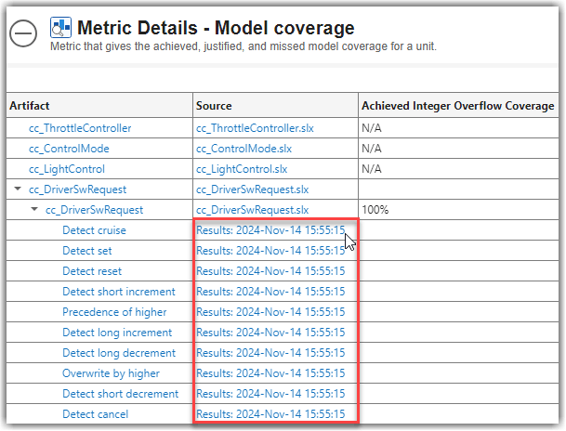Click Achieved Integer Overflow Coverage column header

(x=457, y=106)
